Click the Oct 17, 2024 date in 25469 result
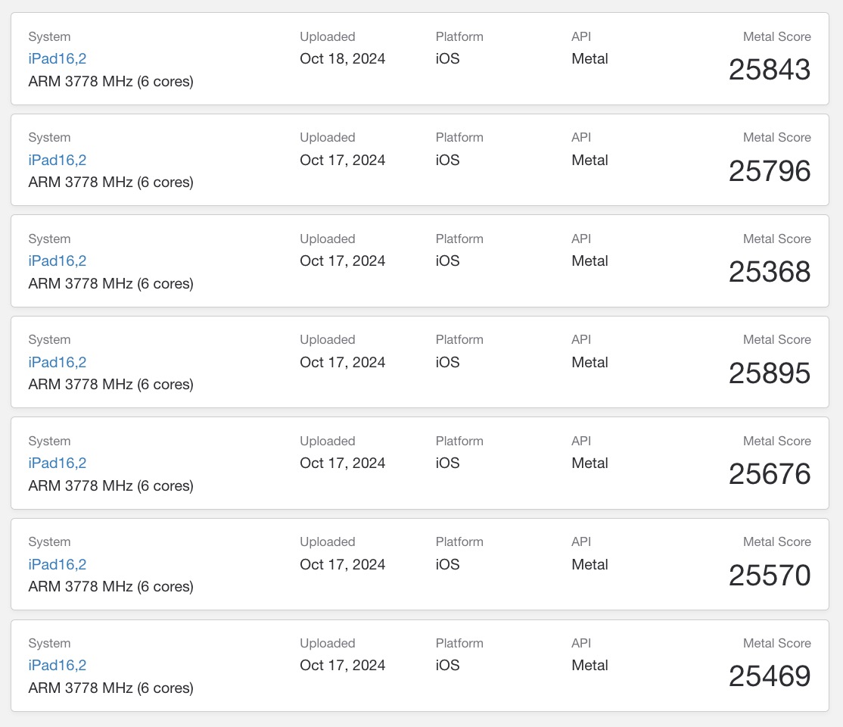This screenshot has width=843, height=727. point(342,665)
